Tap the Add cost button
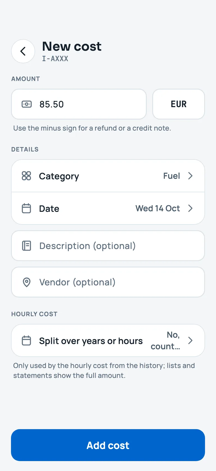This screenshot has height=471, width=216. 108,445
